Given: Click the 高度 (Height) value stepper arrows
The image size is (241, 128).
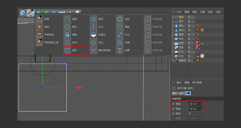Looking at the screenshot, I should pyautogui.click(x=202, y=109).
